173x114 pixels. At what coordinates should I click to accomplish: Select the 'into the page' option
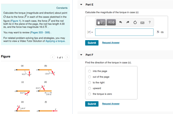click(x=90, y=71)
